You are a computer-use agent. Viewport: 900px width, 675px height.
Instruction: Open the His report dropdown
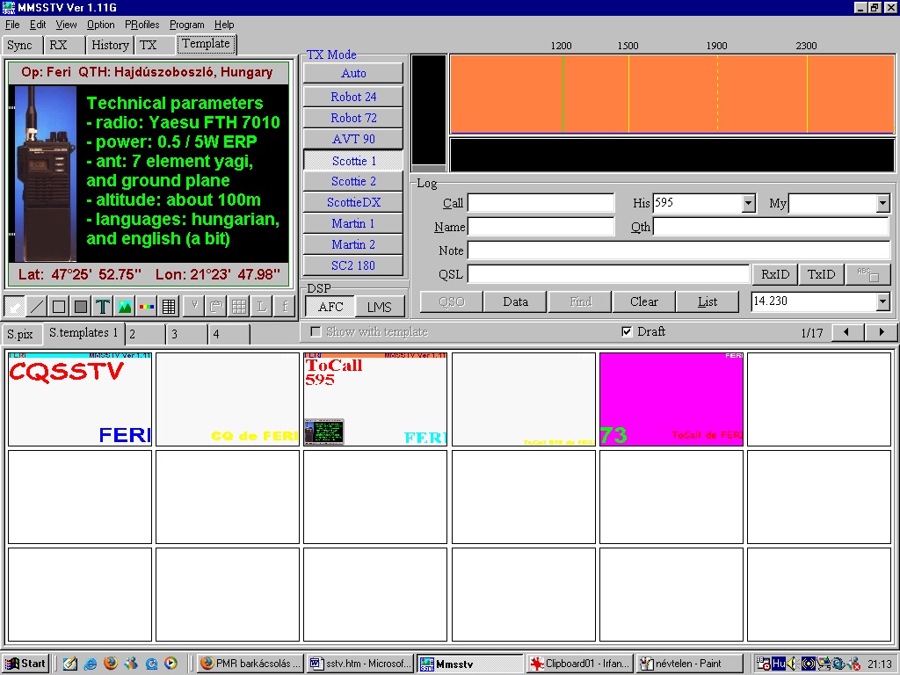748,203
